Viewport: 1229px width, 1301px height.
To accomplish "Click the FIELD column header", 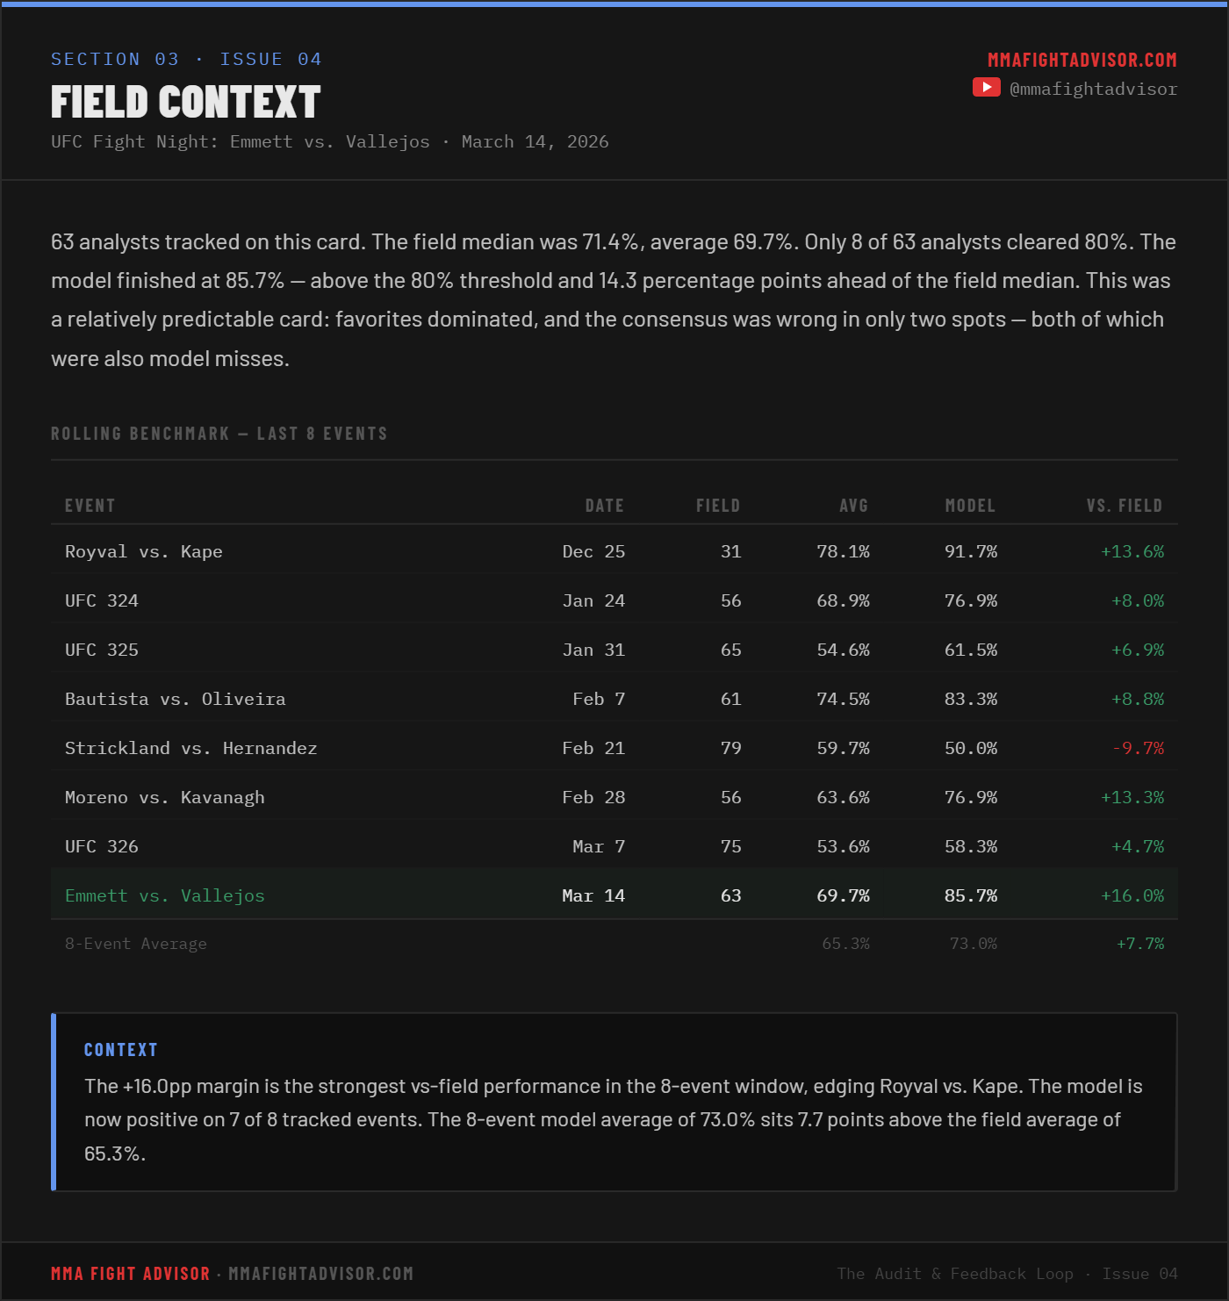I will tap(718, 506).
